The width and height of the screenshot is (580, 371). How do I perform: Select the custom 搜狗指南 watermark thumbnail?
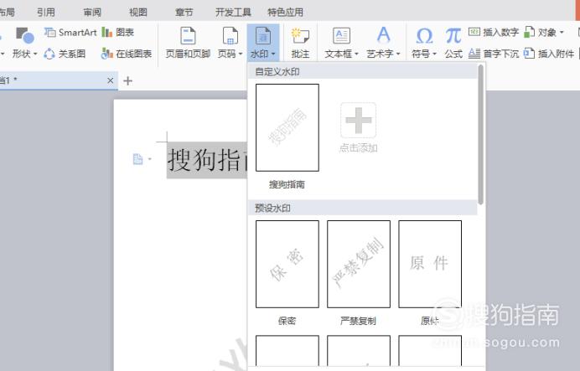point(287,127)
